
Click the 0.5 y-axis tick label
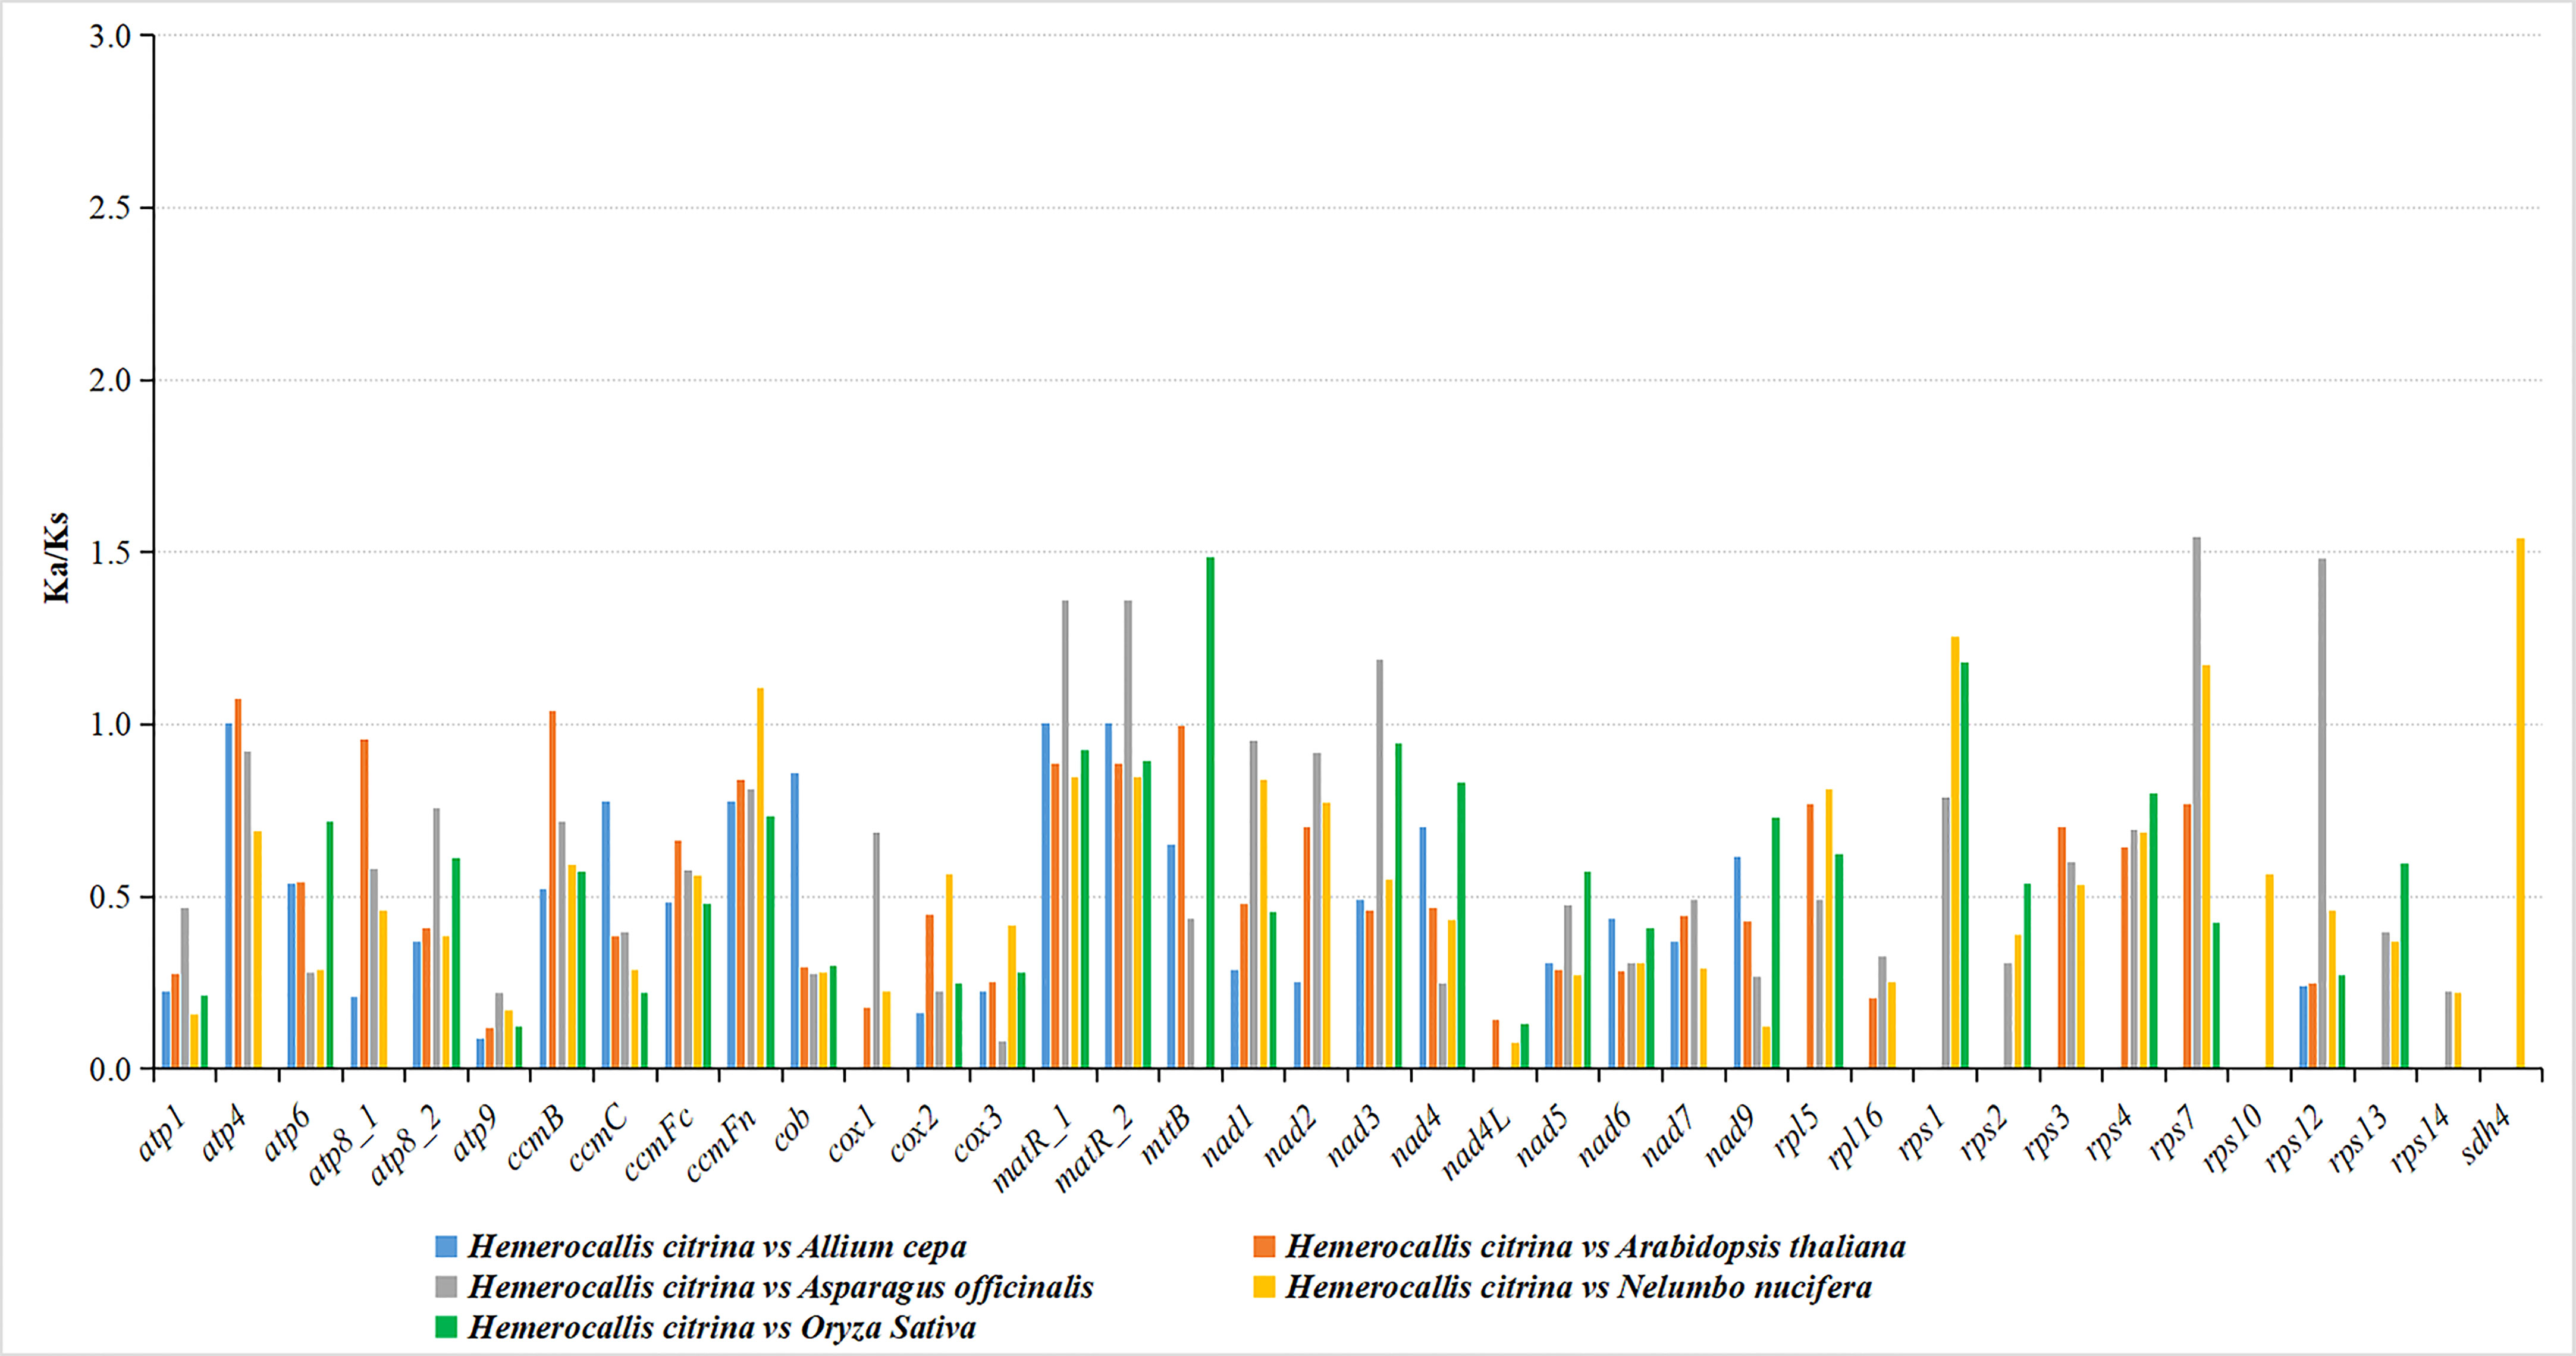pyautogui.click(x=110, y=897)
